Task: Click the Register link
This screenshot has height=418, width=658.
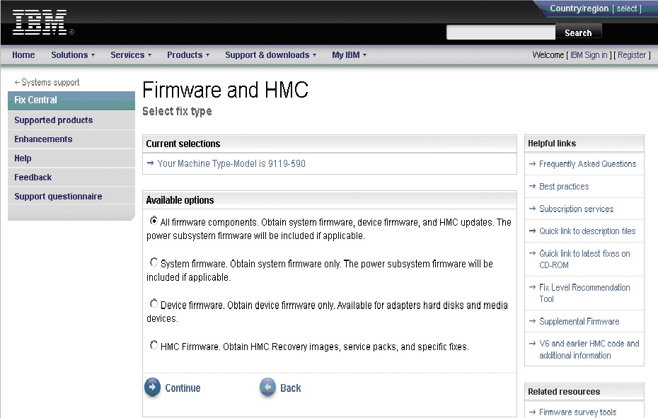Action: click(x=632, y=55)
